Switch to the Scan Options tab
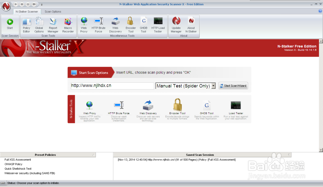 (53, 12)
